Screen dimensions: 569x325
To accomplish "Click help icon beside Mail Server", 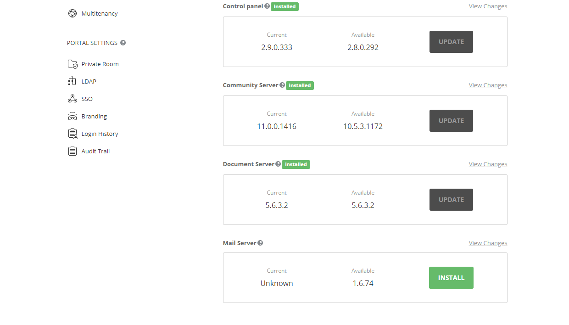I will tap(260, 243).
